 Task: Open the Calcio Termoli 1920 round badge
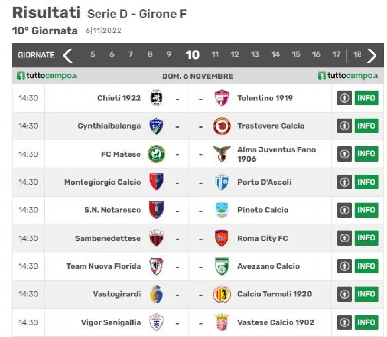pyautogui.click(x=222, y=294)
